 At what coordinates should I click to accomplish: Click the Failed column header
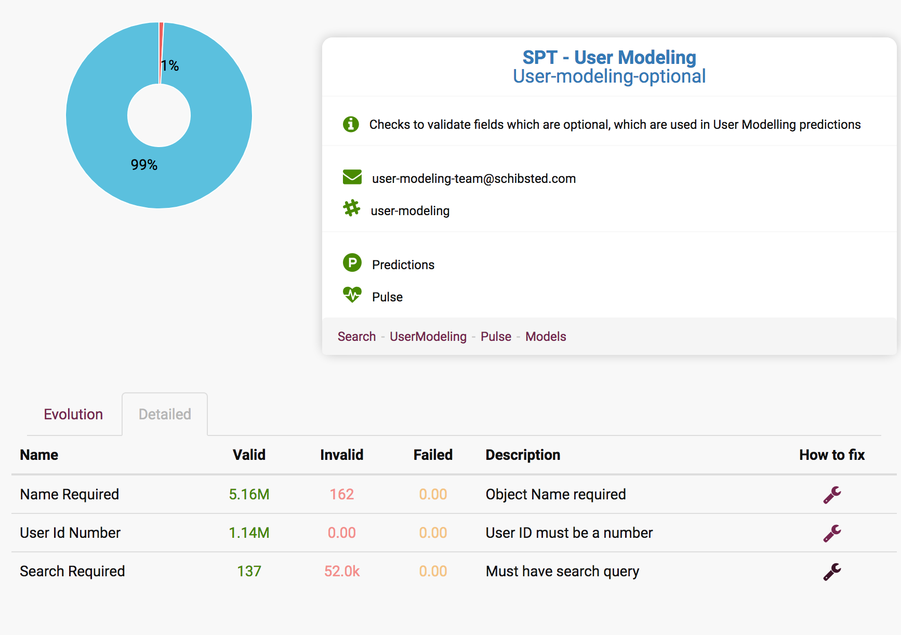click(x=433, y=455)
